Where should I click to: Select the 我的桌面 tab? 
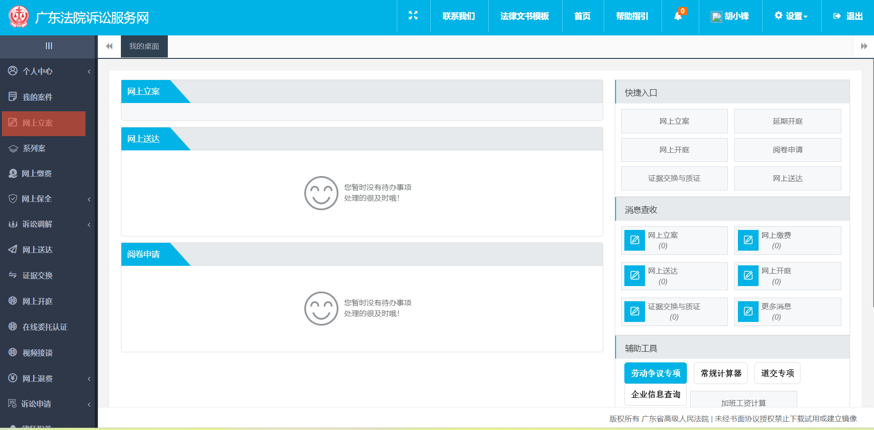(144, 46)
